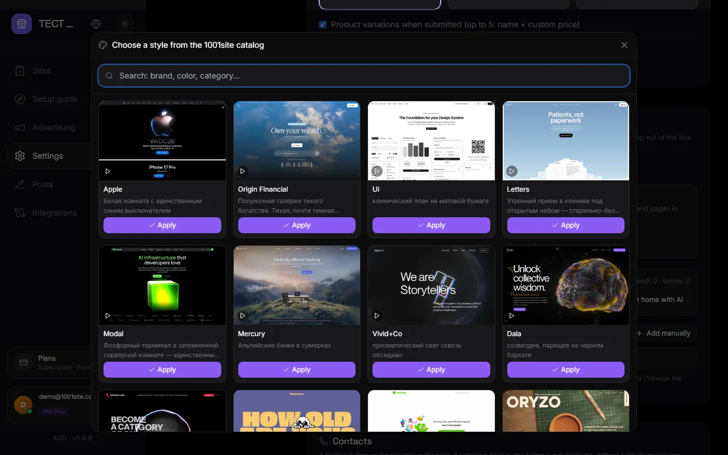
Task: Click the user avatar with letter D
Action: [23, 404]
